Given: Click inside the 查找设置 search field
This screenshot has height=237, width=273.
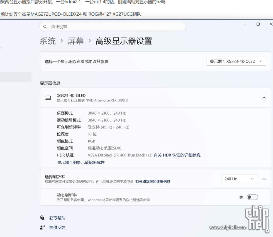Looking at the screenshot, I should (x=111, y=26).
